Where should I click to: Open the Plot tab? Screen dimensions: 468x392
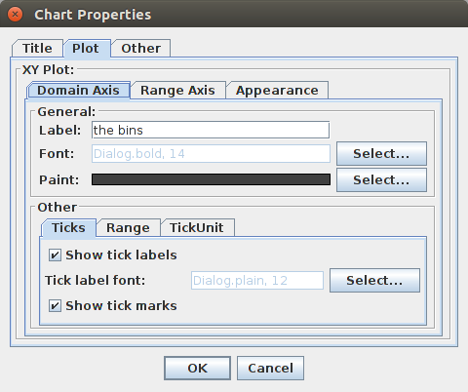tap(86, 49)
